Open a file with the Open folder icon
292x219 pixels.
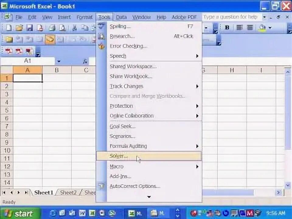click(19, 28)
